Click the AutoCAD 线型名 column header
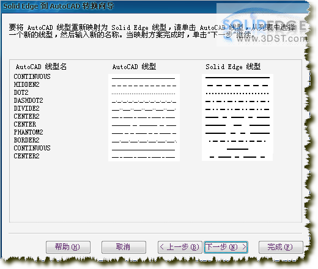The height and width of the screenshot is (269, 318). click(41, 67)
